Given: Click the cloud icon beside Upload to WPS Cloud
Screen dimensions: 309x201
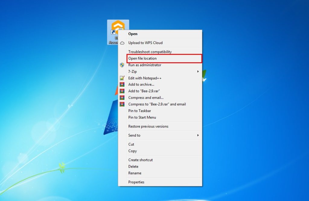Looking at the screenshot, I should tap(122, 43).
